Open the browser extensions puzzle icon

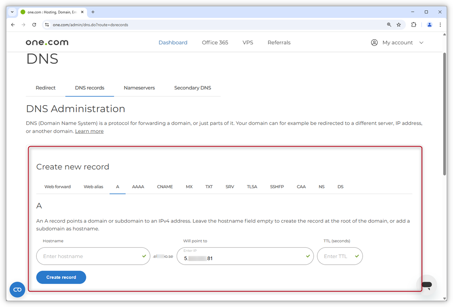click(413, 25)
